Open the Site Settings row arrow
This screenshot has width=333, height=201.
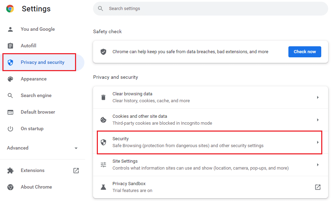(x=318, y=165)
